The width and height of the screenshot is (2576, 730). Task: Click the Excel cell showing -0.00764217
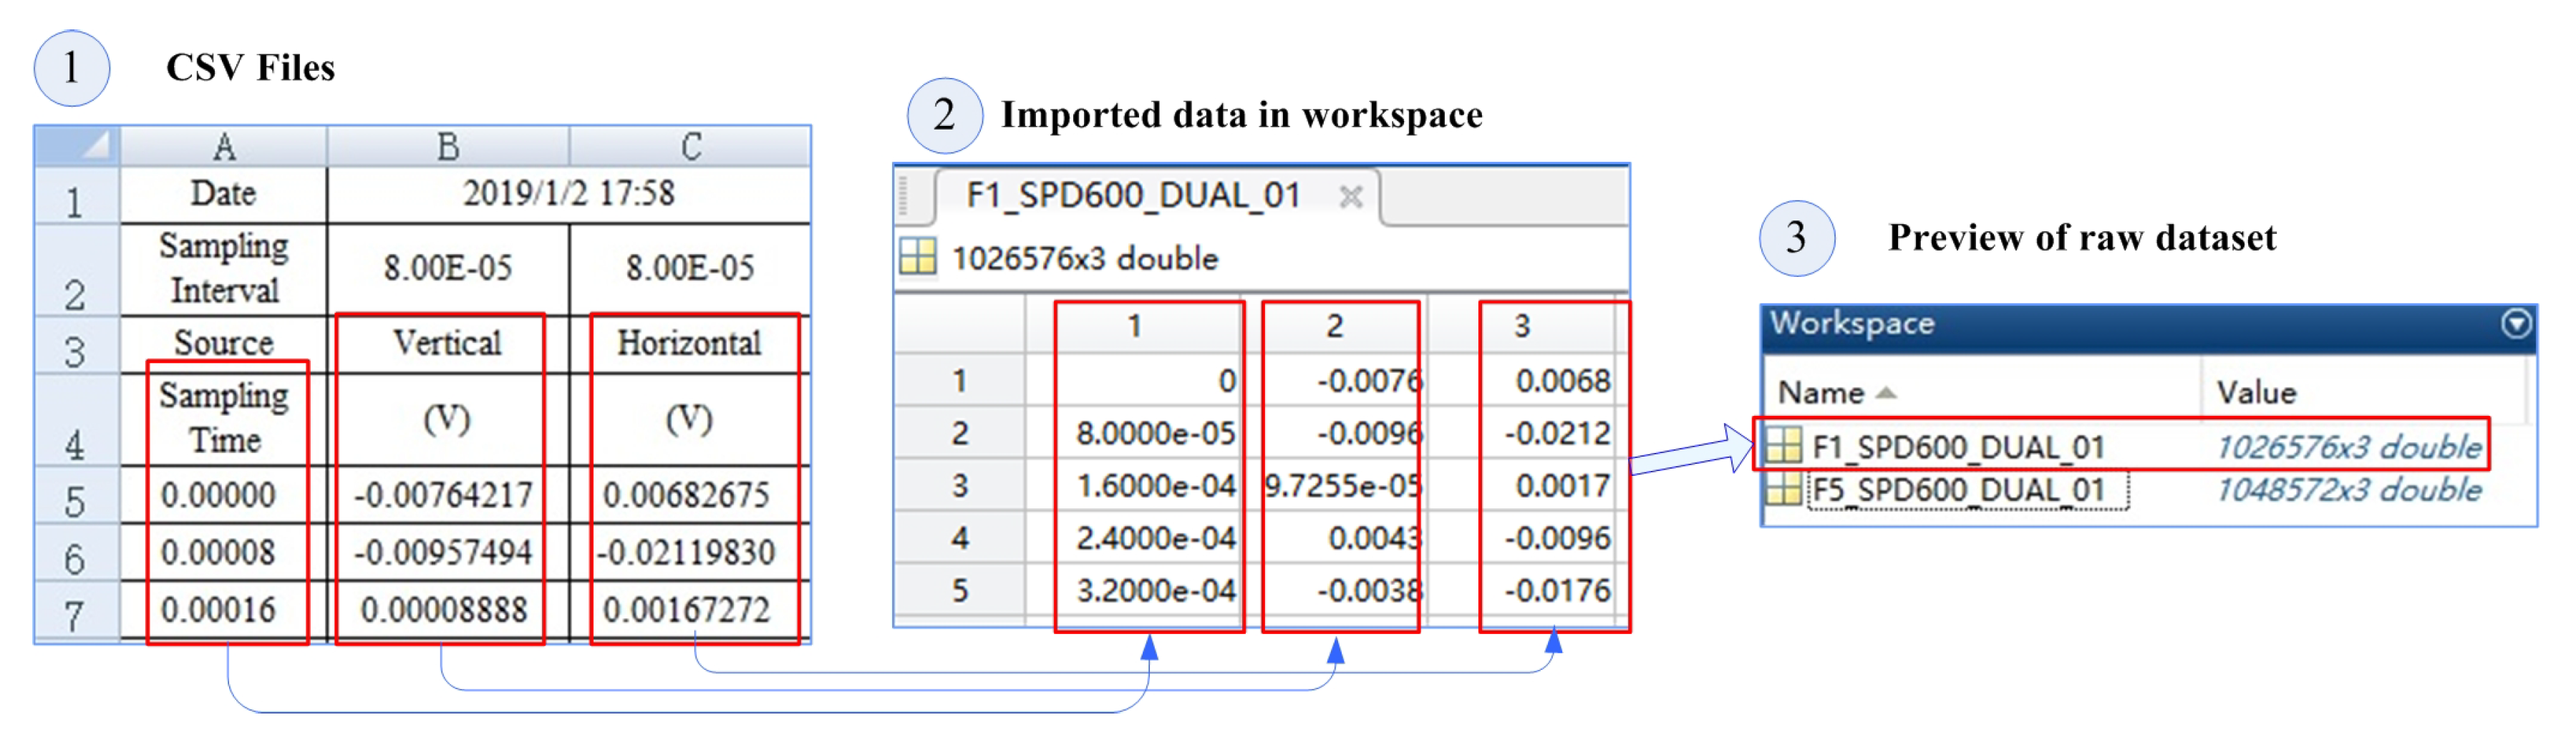[x=443, y=494]
